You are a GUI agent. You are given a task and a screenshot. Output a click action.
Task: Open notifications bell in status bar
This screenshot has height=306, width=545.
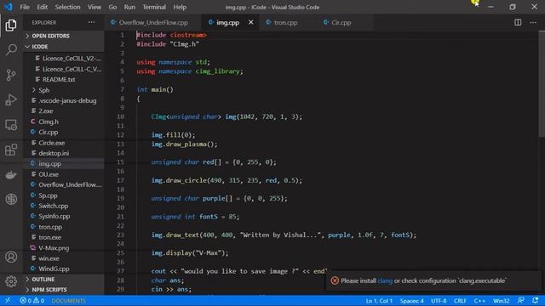[535, 301]
